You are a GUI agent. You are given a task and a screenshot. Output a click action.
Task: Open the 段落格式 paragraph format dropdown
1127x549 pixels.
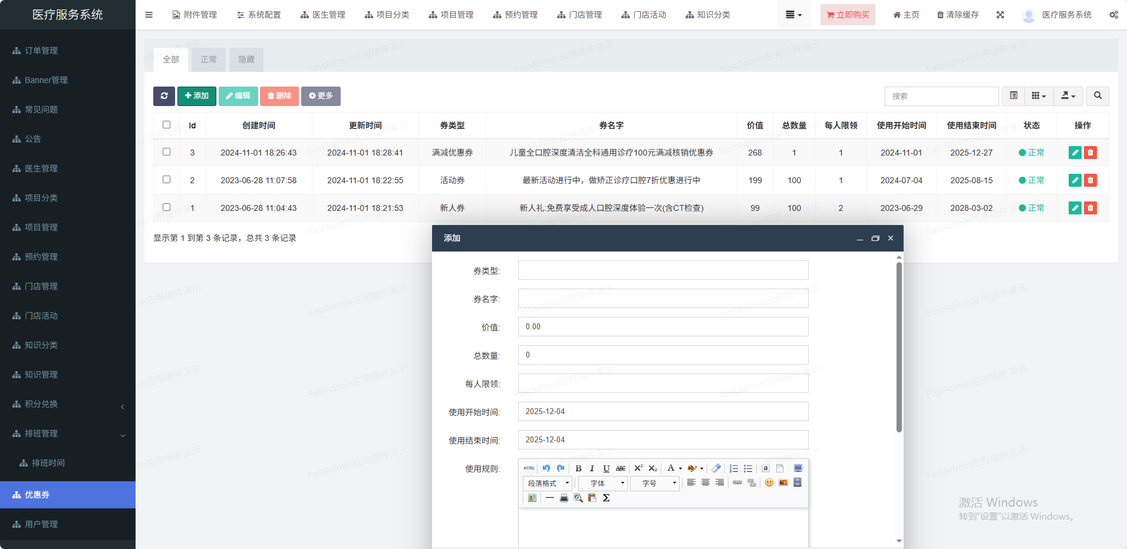[548, 484]
